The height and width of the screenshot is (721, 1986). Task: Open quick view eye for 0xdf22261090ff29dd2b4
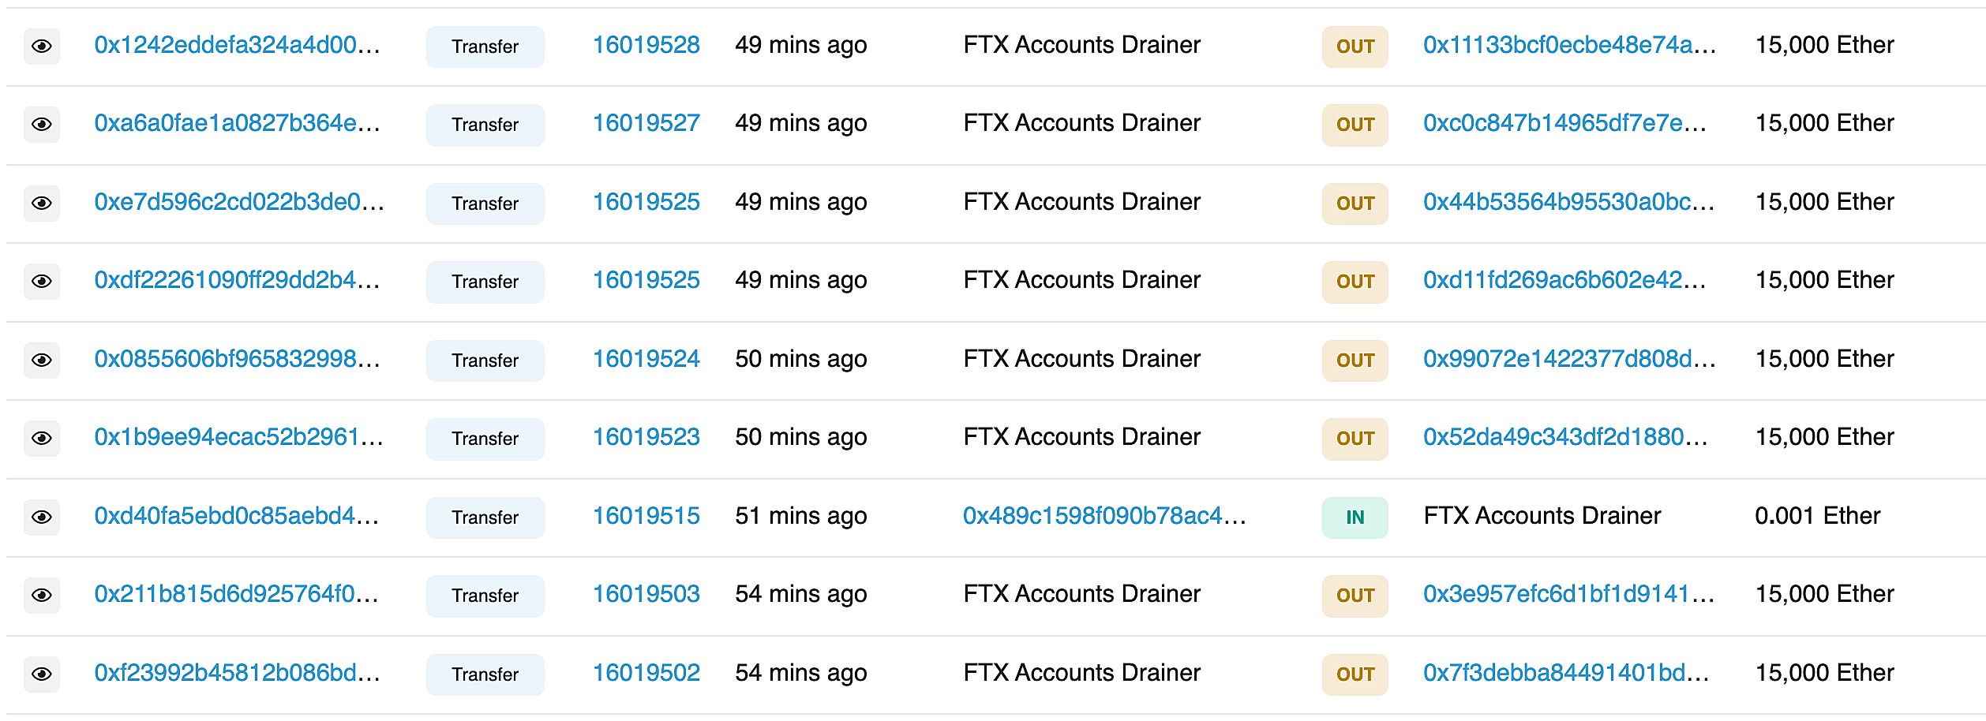(x=42, y=282)
